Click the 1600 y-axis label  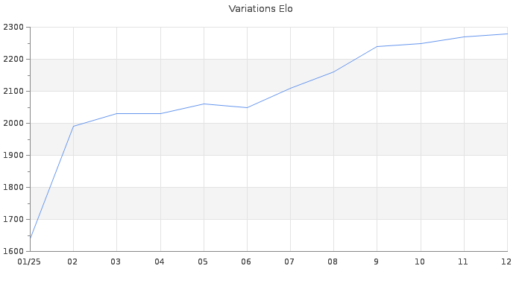pyautogui.click(x=14, y=251)
